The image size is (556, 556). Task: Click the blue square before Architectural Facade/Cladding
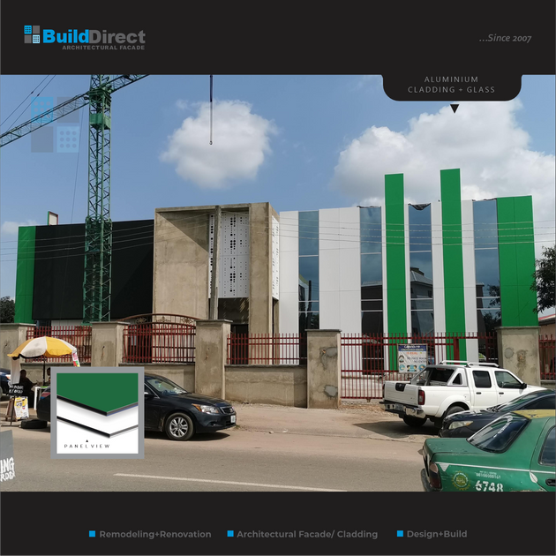230,534
